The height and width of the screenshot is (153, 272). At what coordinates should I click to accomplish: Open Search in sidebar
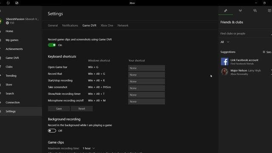(x=21, y=93)
